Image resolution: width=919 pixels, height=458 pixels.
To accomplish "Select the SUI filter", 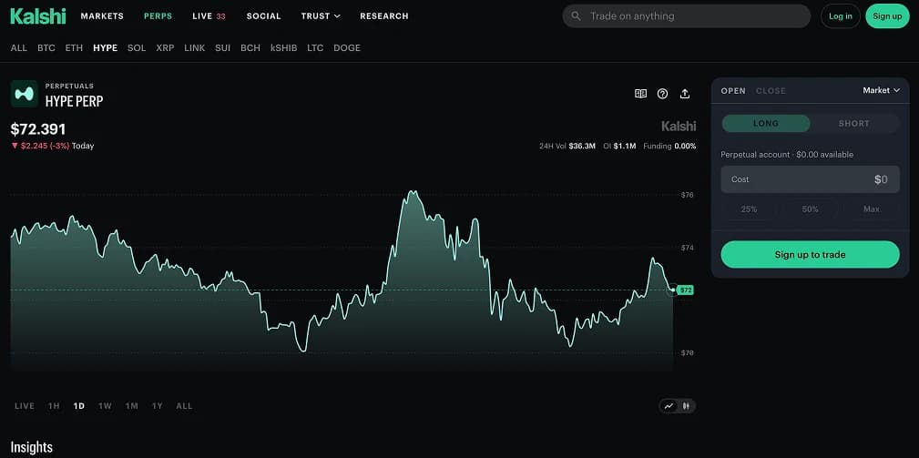I will click(223, 48).
